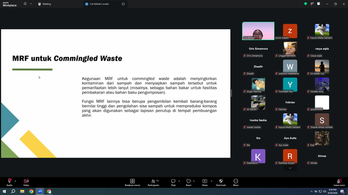Open first Chrome icon in taskbar
Screen dimensions: 348x195
31,191
